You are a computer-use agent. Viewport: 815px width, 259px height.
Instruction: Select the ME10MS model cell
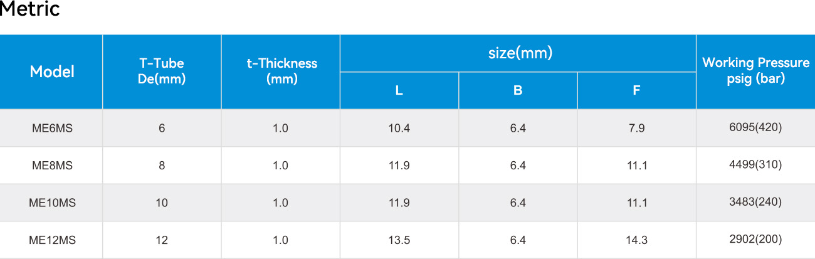tap(52, 203)
